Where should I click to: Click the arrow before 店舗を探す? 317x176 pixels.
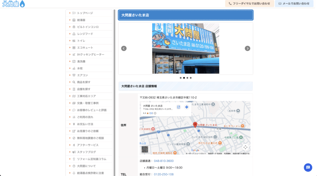click(70, 89)
